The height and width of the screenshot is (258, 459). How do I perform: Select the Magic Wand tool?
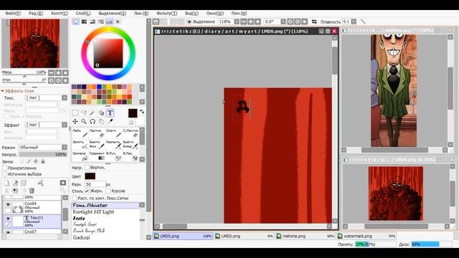(x=93, y=113)
